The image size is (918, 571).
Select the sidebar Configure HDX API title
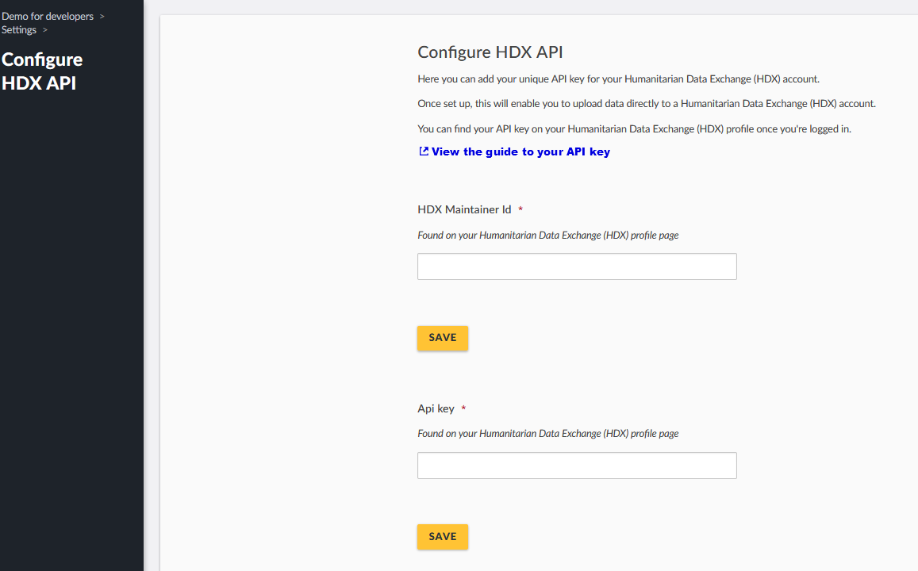(42, 71)
